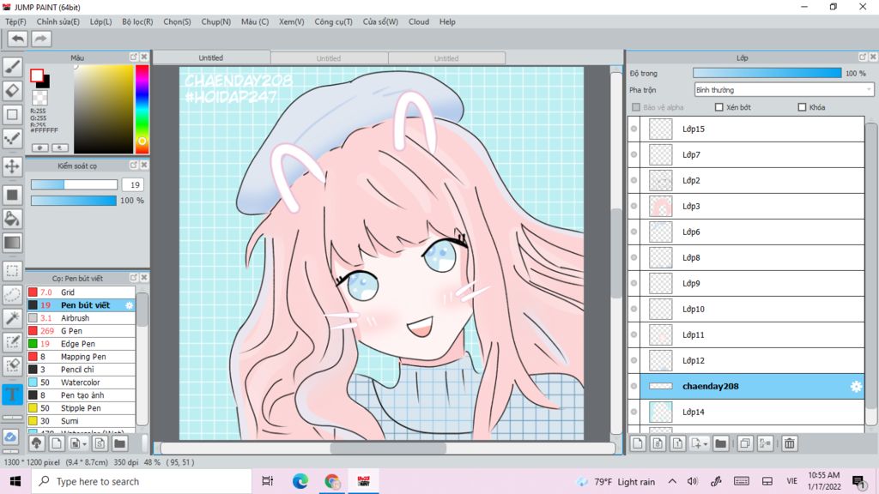Expand the add special layer dropdown
The width and height of the screenshot is (879, 494).
[x=706, y=443]
